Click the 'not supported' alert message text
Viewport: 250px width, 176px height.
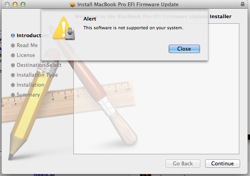point(133,28)
